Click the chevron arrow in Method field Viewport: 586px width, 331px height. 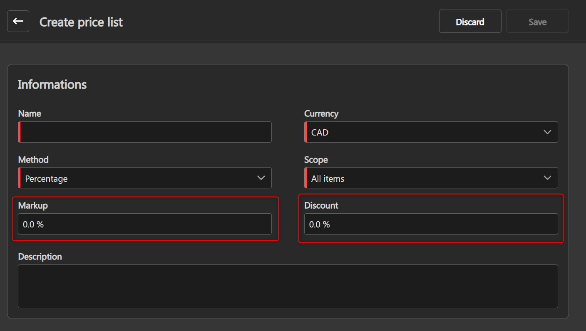(261, 178)
